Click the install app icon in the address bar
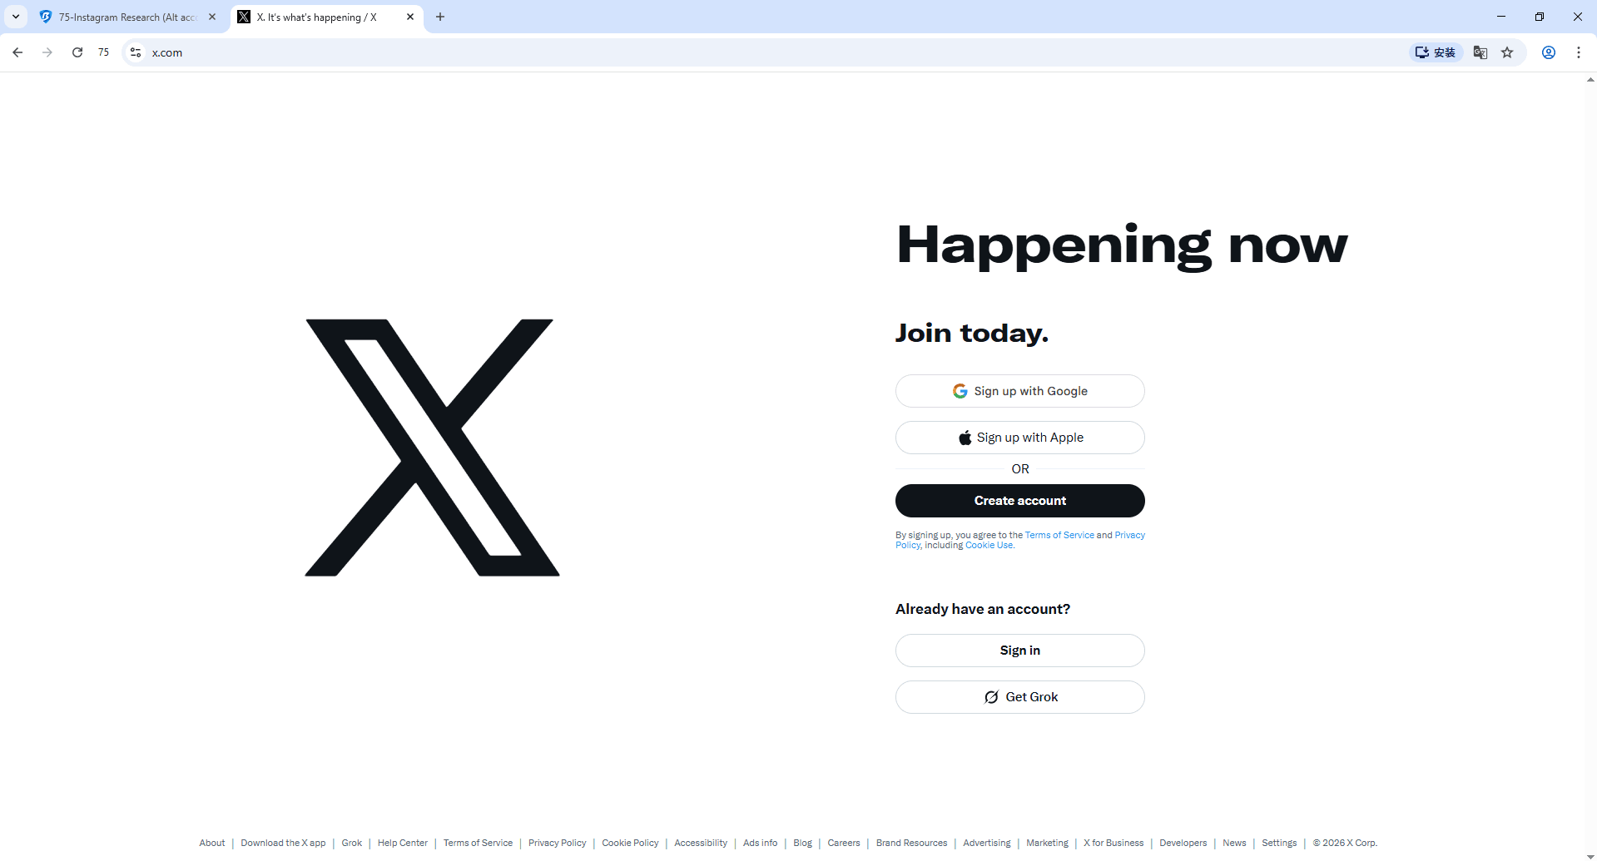Viewport: 1597px width, 861px height. tap(1436, 52)
